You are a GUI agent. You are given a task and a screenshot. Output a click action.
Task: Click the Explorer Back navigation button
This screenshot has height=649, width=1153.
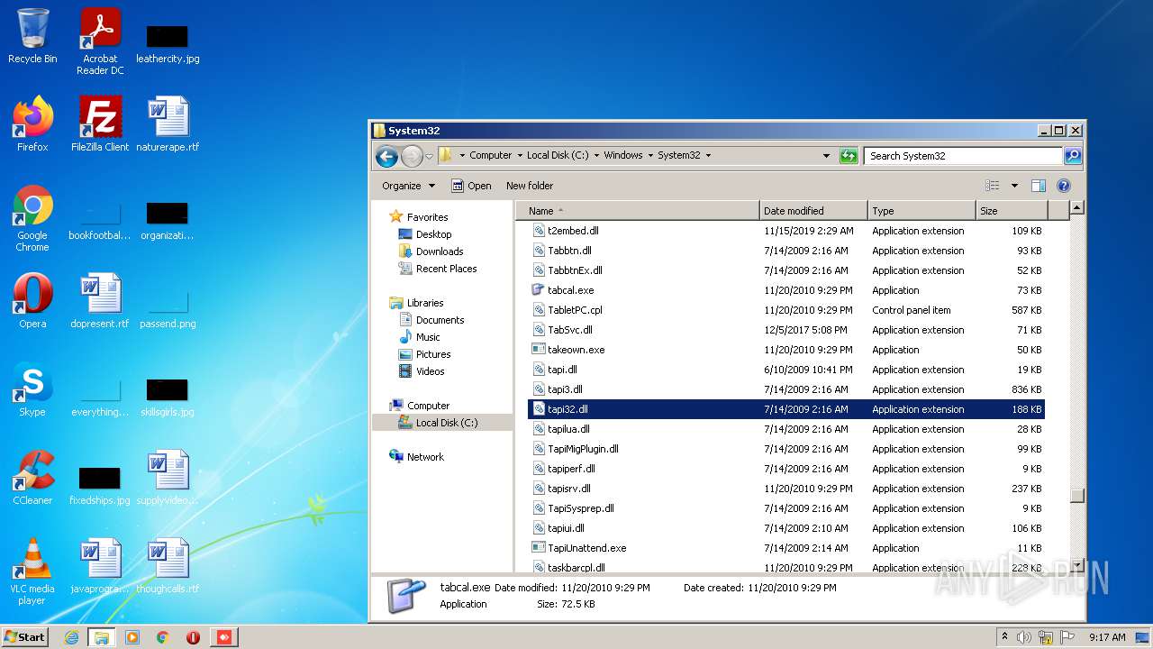[387, 156]
